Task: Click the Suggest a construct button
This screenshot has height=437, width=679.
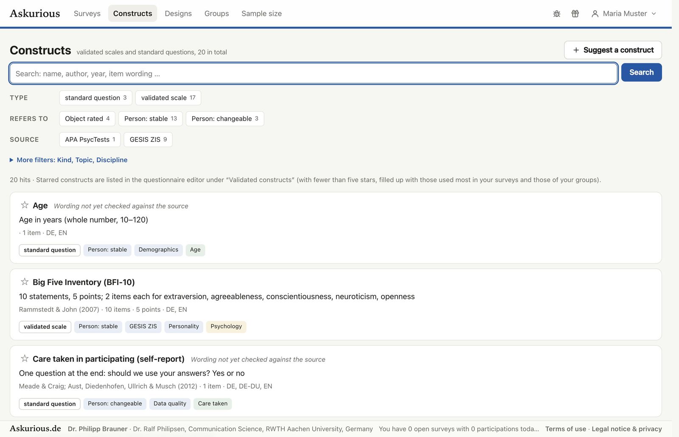Action: [x=613, y=50]
